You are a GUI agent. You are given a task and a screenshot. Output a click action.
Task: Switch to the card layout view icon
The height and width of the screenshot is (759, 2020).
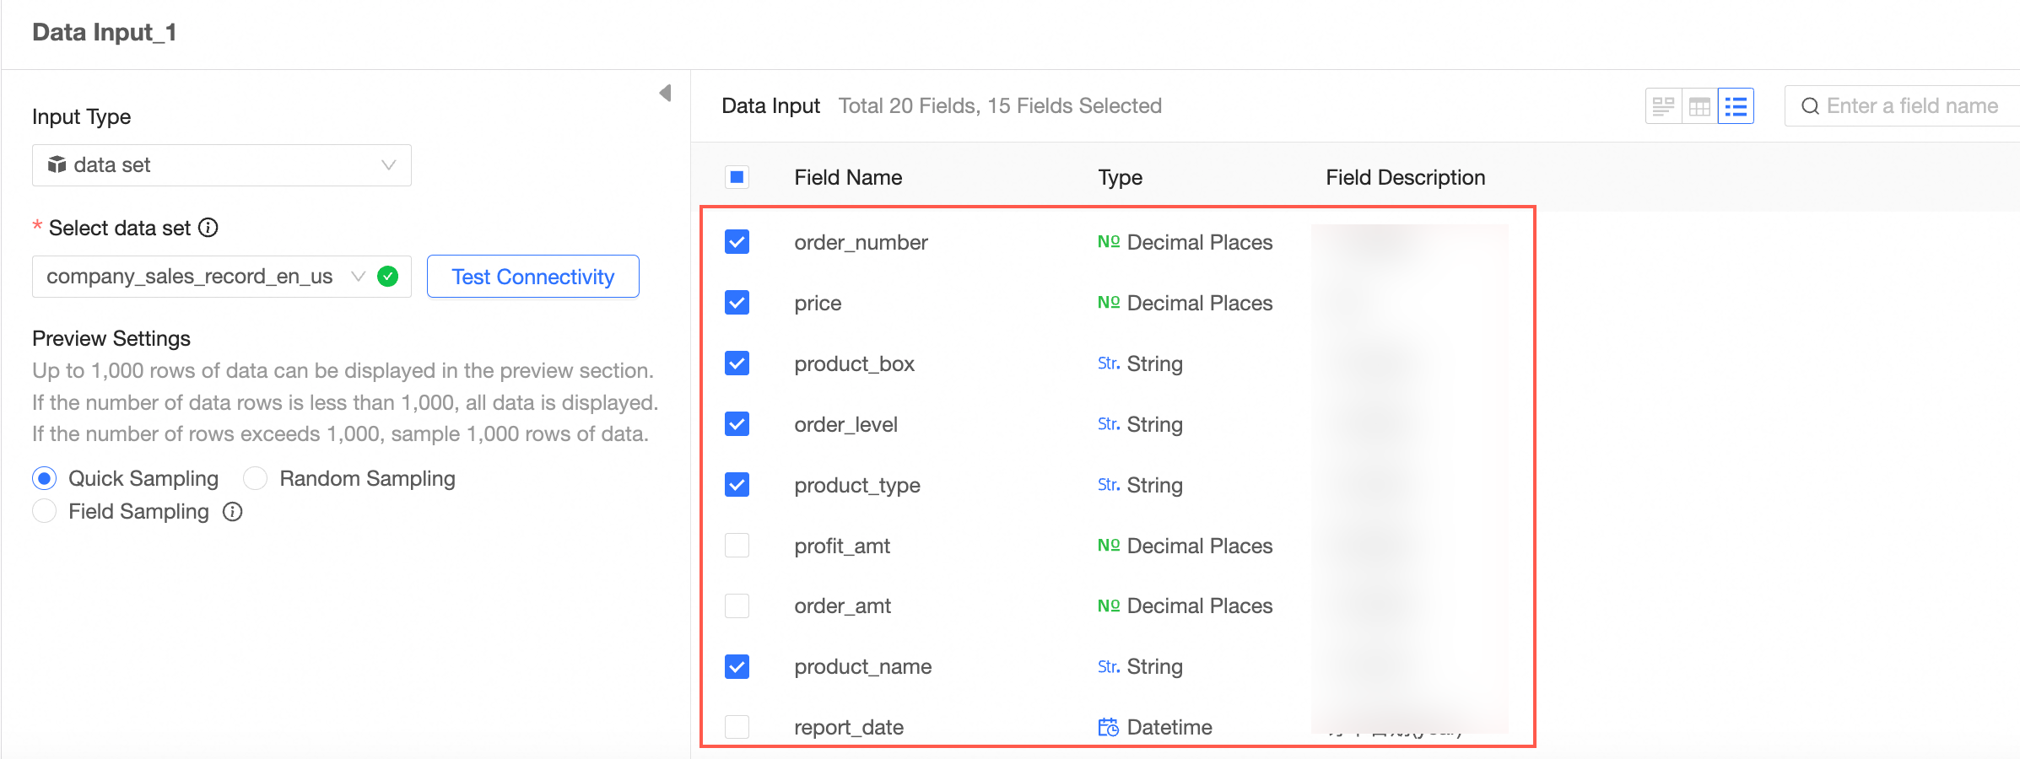tap(1663, 106)
